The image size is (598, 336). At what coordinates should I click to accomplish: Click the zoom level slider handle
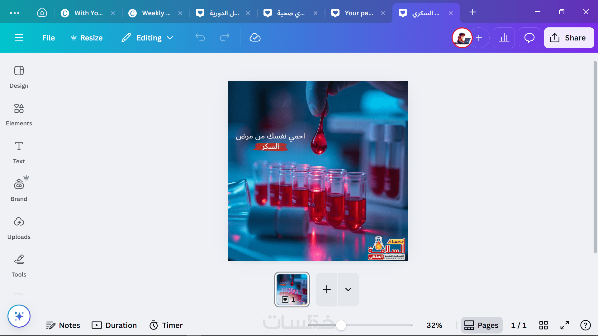pyautogui.click(x=341, y=325)
